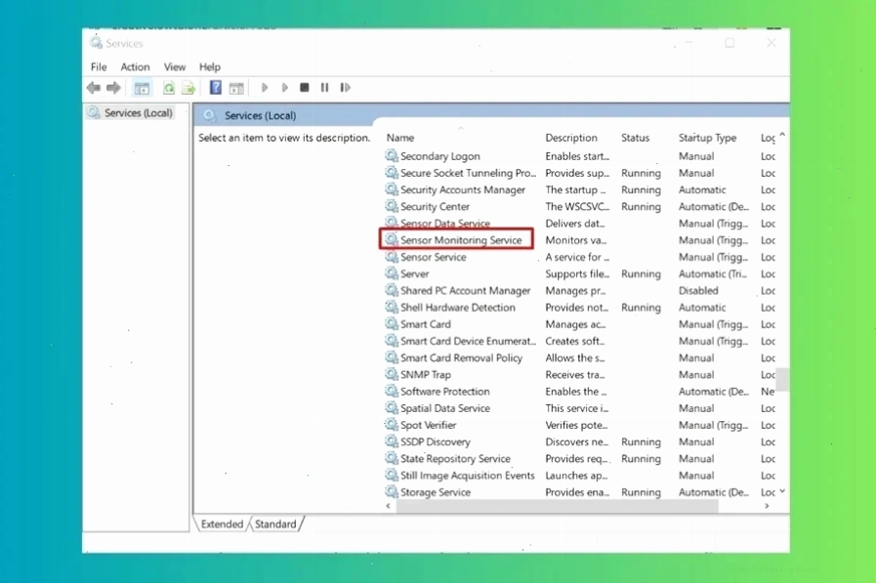Screen dimensions: 876x585
Task: Click the horizontal scrollbar's left arrow
Action: [x=389, y=506]
